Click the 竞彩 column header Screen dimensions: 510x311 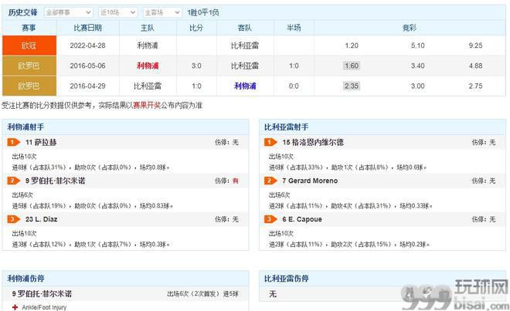click(410, 28)
